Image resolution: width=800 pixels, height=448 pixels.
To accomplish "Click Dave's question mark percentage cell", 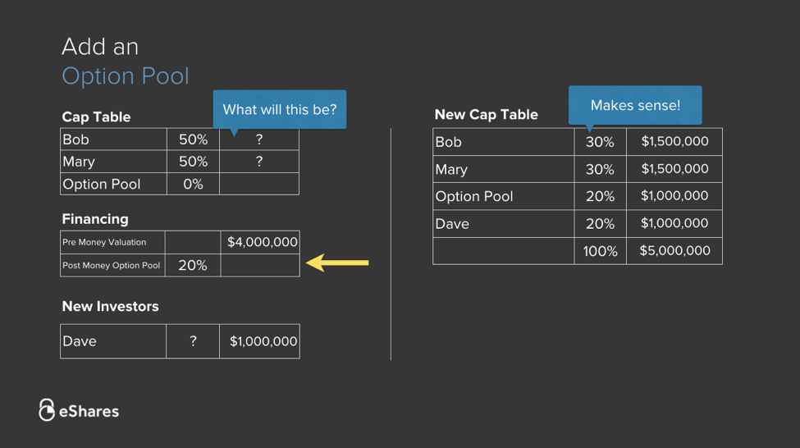I will [193, 341].
